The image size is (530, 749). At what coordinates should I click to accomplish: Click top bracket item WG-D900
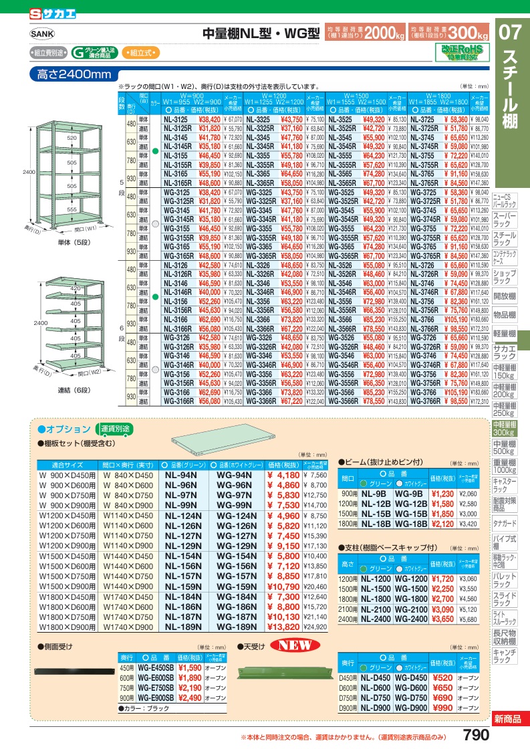click(x=411, y=708)
